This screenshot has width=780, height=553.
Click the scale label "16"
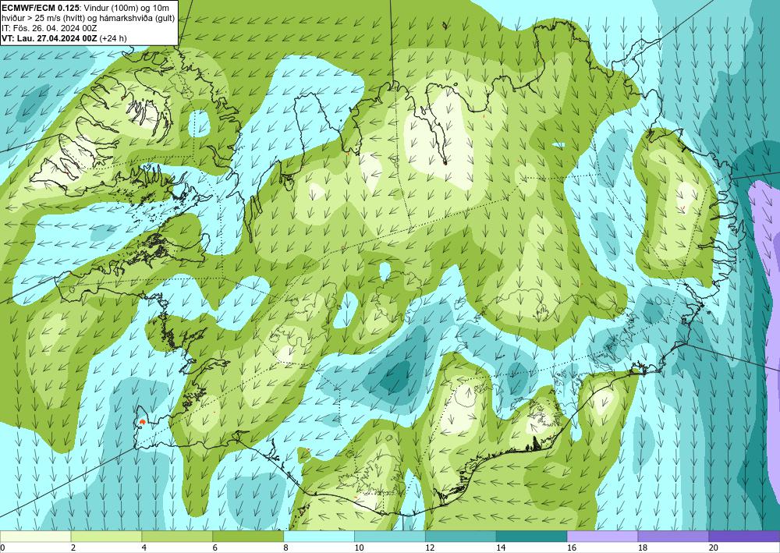point(572,548)
